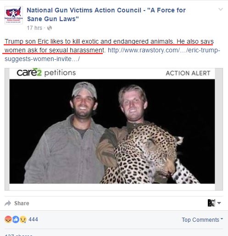The width and height of the screenshot is (228, 236).
Task: Open the 444 reactions count
Action: (33, 219)
